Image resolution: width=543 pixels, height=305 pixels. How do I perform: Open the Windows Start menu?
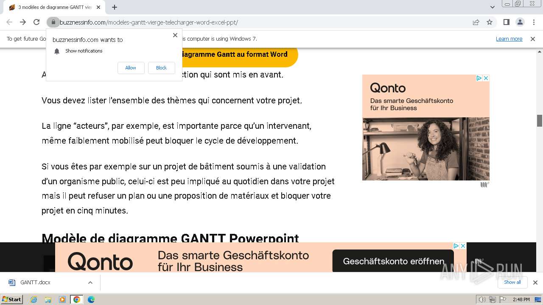point(12,299)
